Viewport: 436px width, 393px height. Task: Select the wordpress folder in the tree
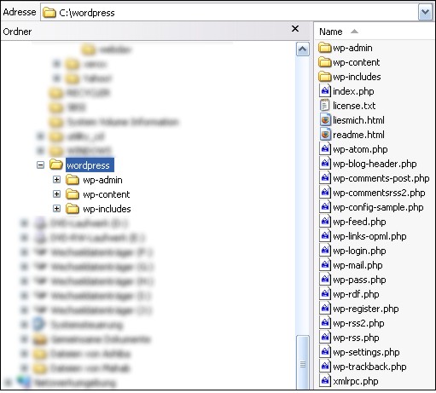(x=90, y=165)
